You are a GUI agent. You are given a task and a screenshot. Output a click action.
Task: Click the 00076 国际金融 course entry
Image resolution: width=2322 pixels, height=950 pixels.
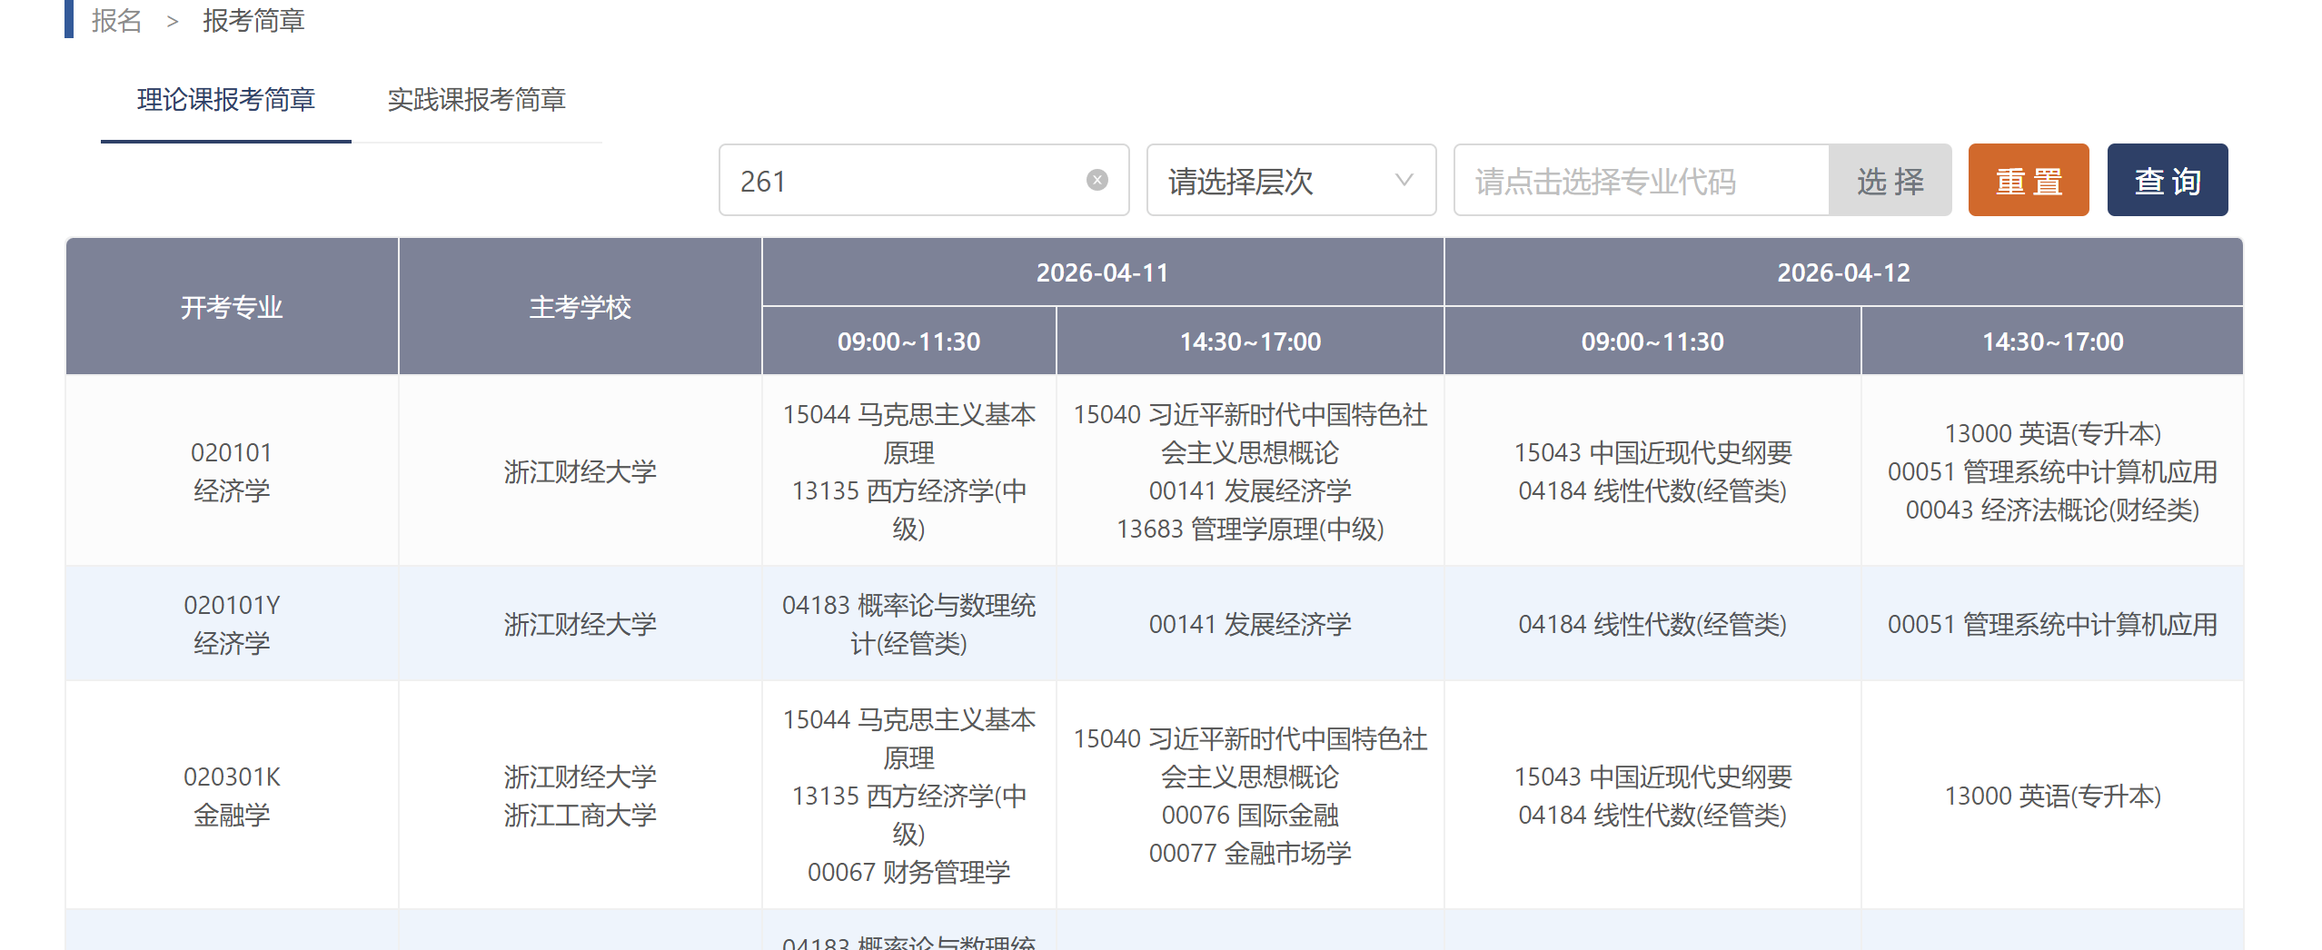(x=1249, y=815)
